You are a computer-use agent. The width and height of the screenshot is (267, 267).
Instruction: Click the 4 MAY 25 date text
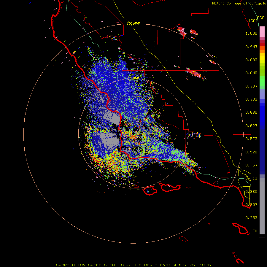[185, 265]
